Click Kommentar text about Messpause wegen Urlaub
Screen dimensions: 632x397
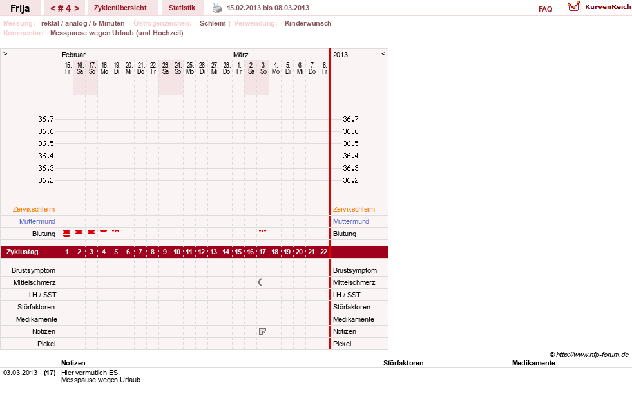pos(117,33)
